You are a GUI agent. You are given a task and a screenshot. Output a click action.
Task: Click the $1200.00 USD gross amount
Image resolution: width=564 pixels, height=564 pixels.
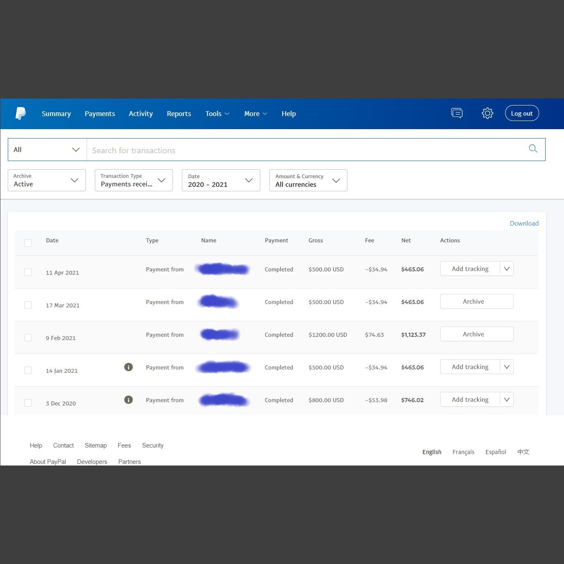point(328,335)
